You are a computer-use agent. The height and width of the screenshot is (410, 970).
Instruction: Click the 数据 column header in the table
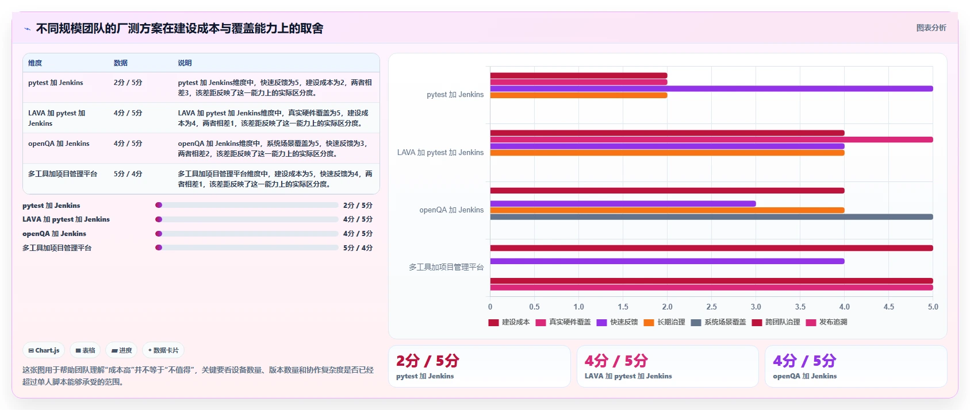pos(121,63)
